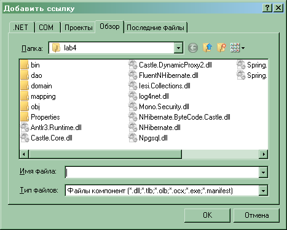This screenshot has height=230, width=287.
Task: Click the Имя файла text field
Action: pyautogui.click(x=162, y=172)
